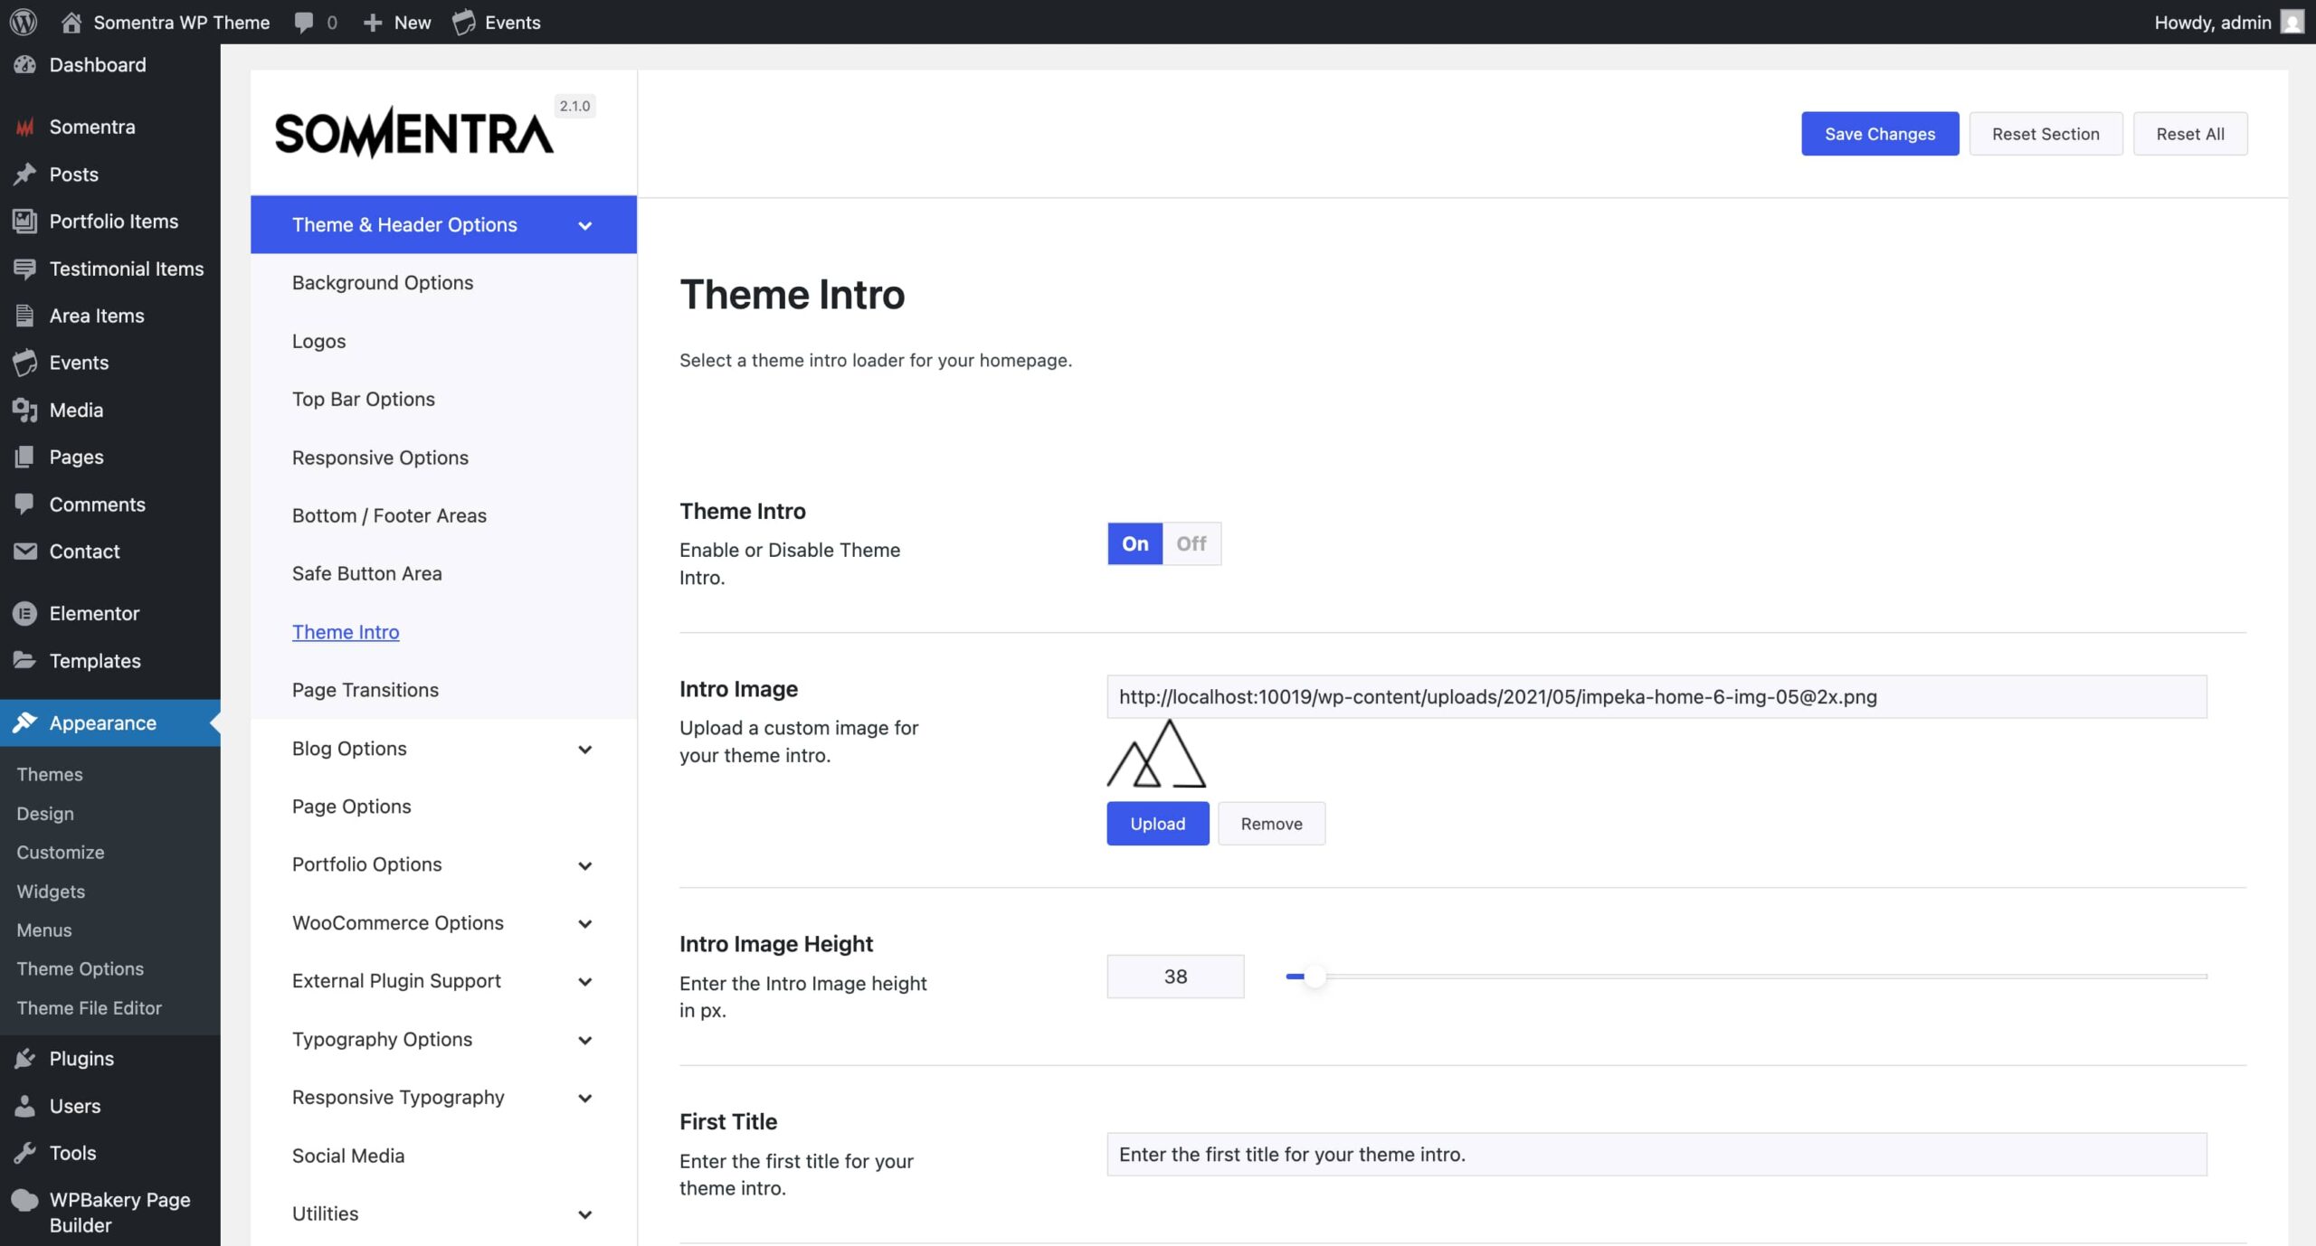This screenshot has width=2316, height=1246.
Task: Click the Reset All button
Action: coord(2189,134)
